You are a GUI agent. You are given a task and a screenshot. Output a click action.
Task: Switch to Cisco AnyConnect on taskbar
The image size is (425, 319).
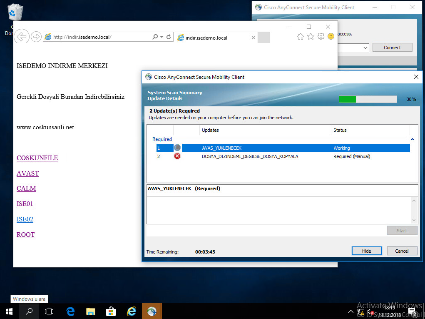click(152, 311)
